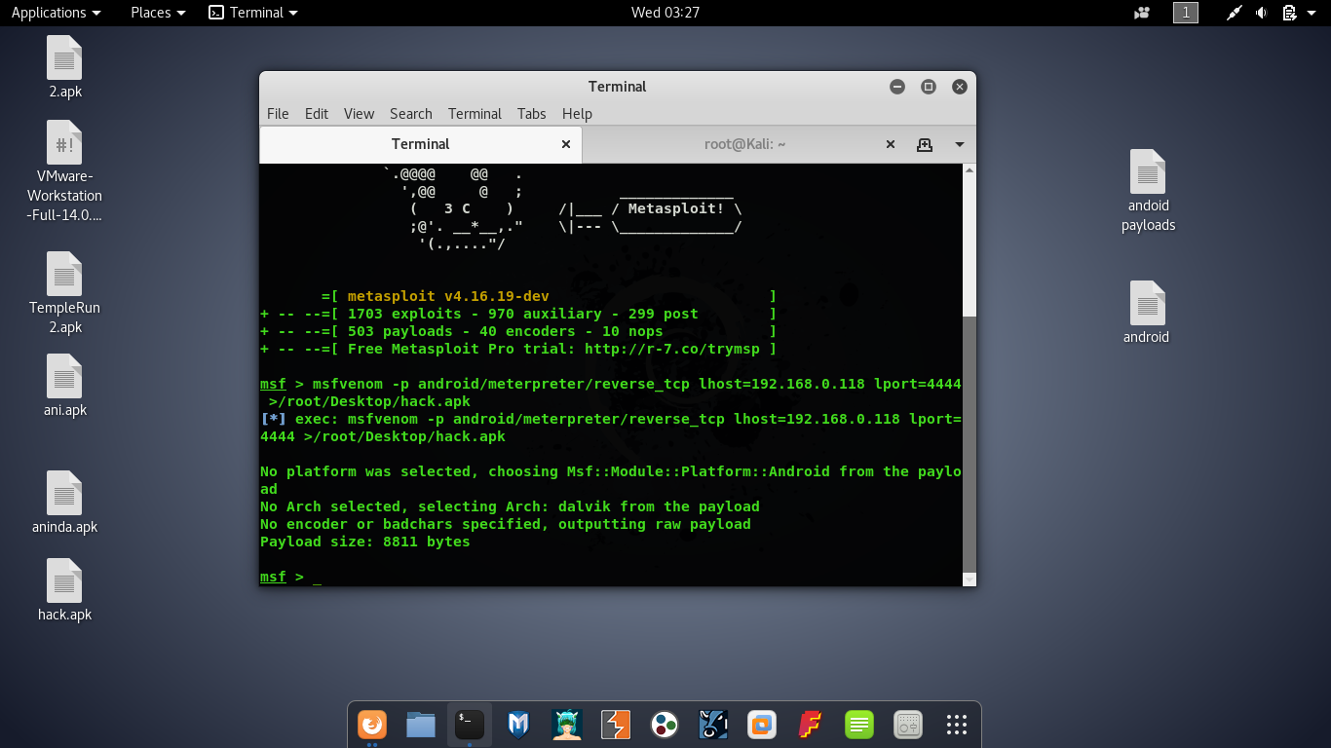Click the 'metasploit v4.16.19-dev' version text
This screenshot has width=1331, height=748.
pyautogui.click(x=448, y=296)
